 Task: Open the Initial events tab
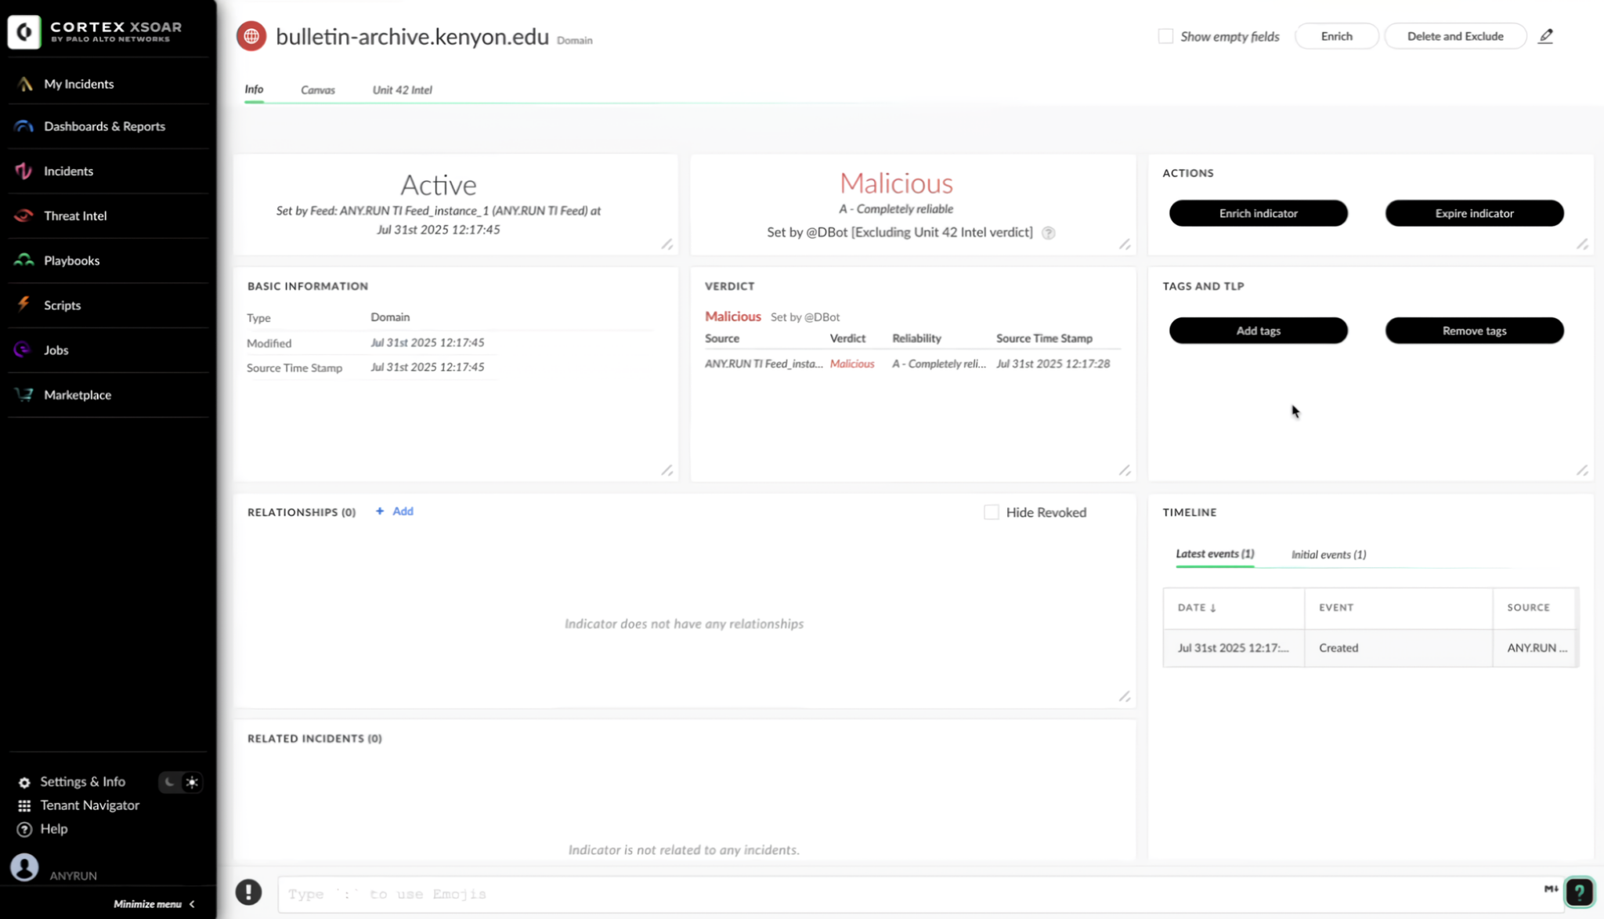tap(1328, 555)
